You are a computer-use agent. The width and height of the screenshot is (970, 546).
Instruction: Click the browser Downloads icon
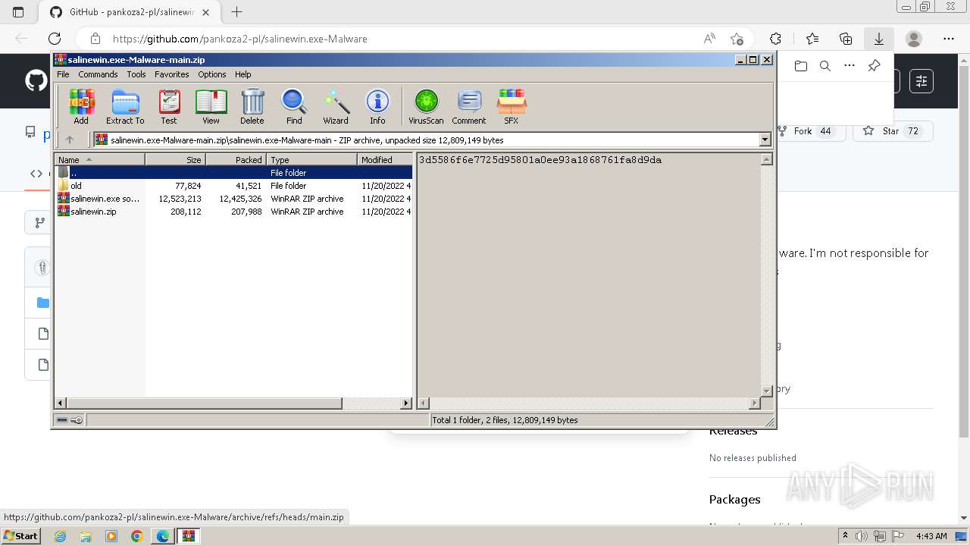point(879,39)
